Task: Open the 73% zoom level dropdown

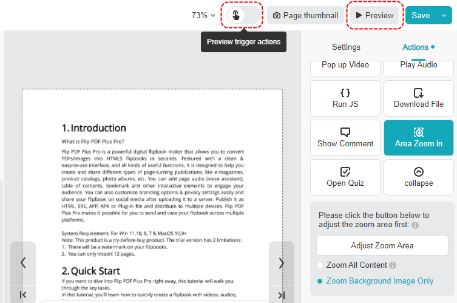Action: pyautogui.click(x=203, y=15)
